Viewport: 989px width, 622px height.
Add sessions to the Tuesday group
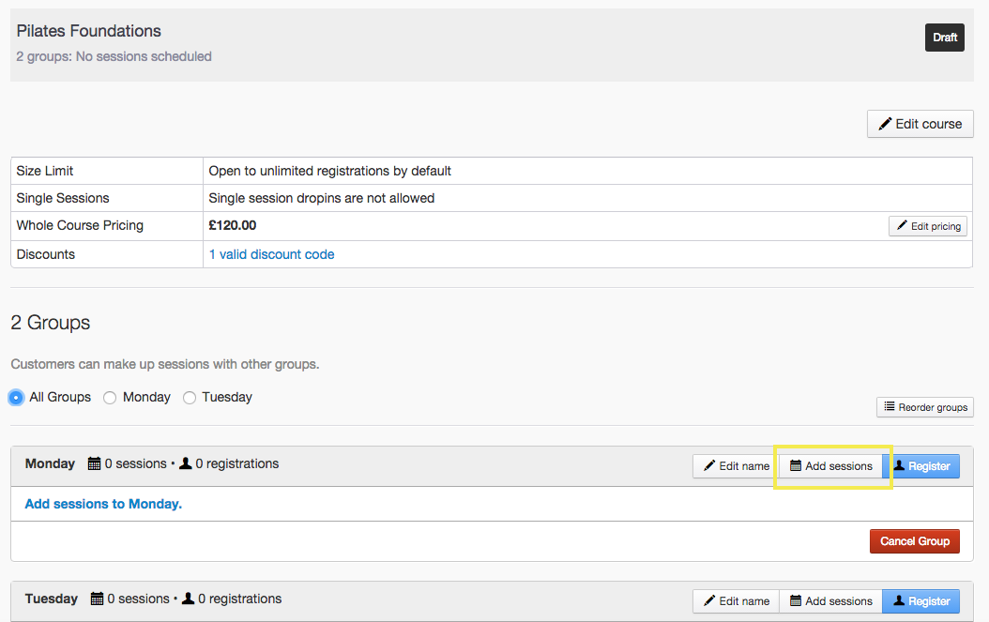pyautogui.click(x=831, y=601)
